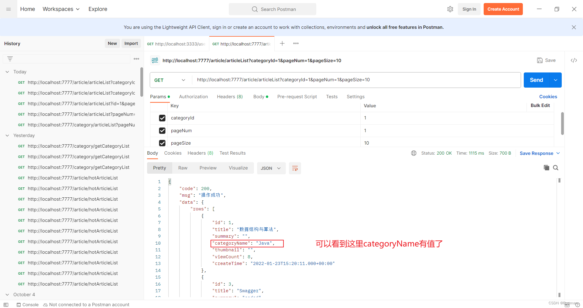583x308 pixels.
Task: Click the network globe icon
Action: [414, 153]
